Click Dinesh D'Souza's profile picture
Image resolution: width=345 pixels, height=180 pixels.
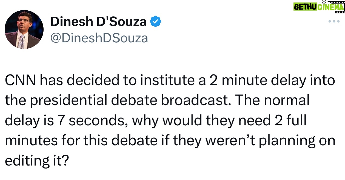24,29
